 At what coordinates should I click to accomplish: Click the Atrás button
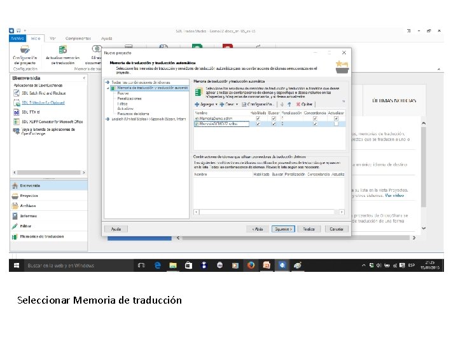tap(258, 229)
